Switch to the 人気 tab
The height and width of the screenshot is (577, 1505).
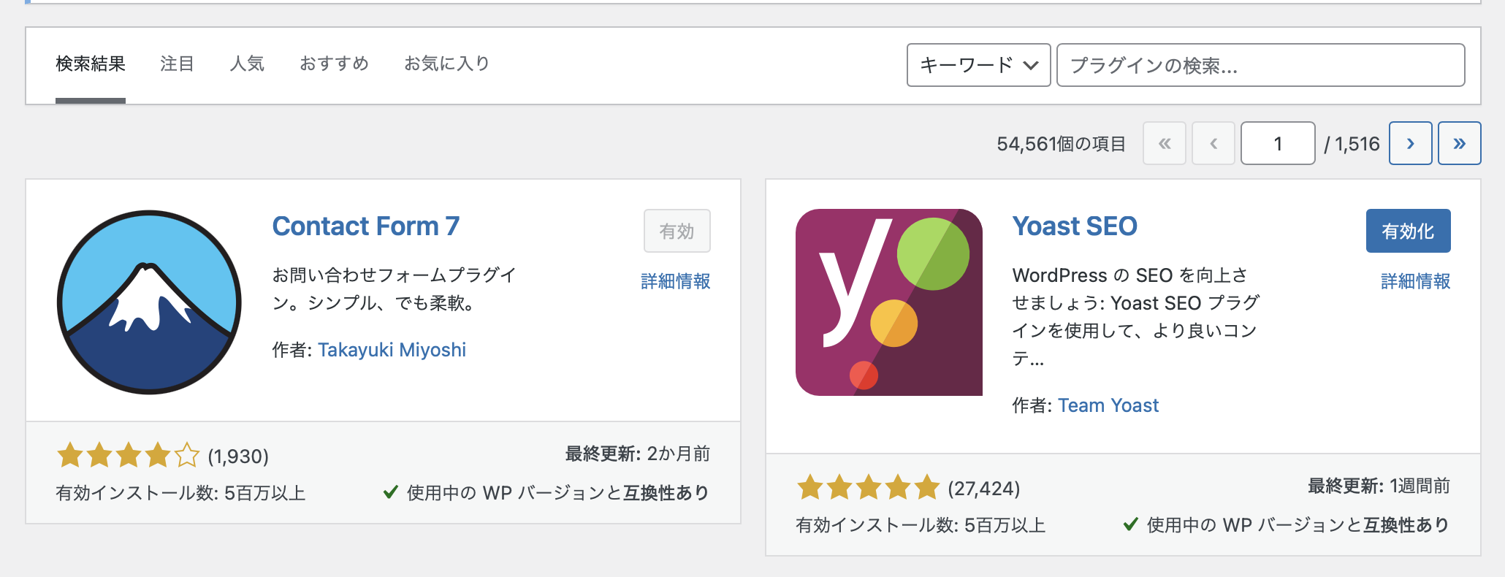click(247, 64)
